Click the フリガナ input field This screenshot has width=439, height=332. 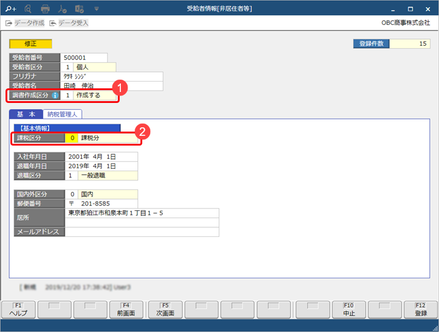coord(112,76)
